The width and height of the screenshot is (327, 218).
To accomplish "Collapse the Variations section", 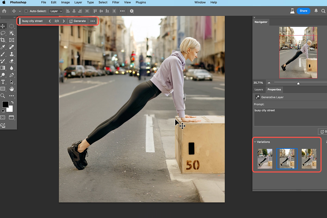I will point(255,142).
